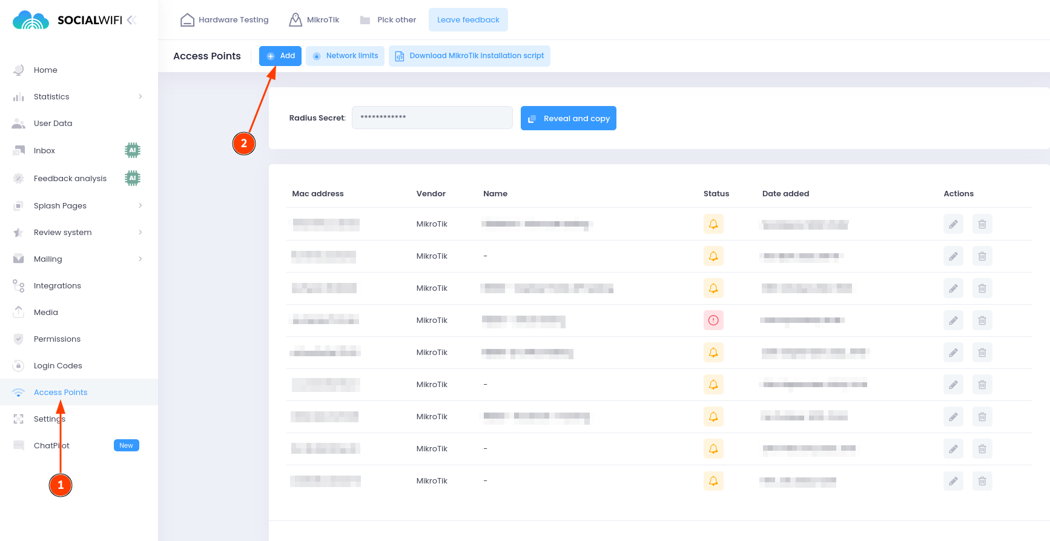Viewport: 1050px width, 541px height.
Task: Click the SocialWiFi cloud logo
Action: click(31, 20)
